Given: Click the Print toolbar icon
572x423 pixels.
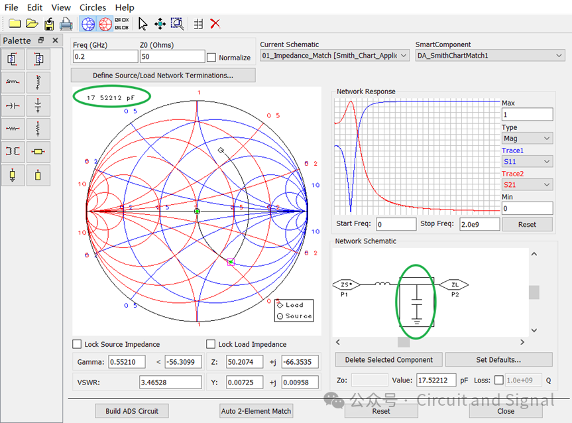Looking at the screenshot, I should [66, 24].
